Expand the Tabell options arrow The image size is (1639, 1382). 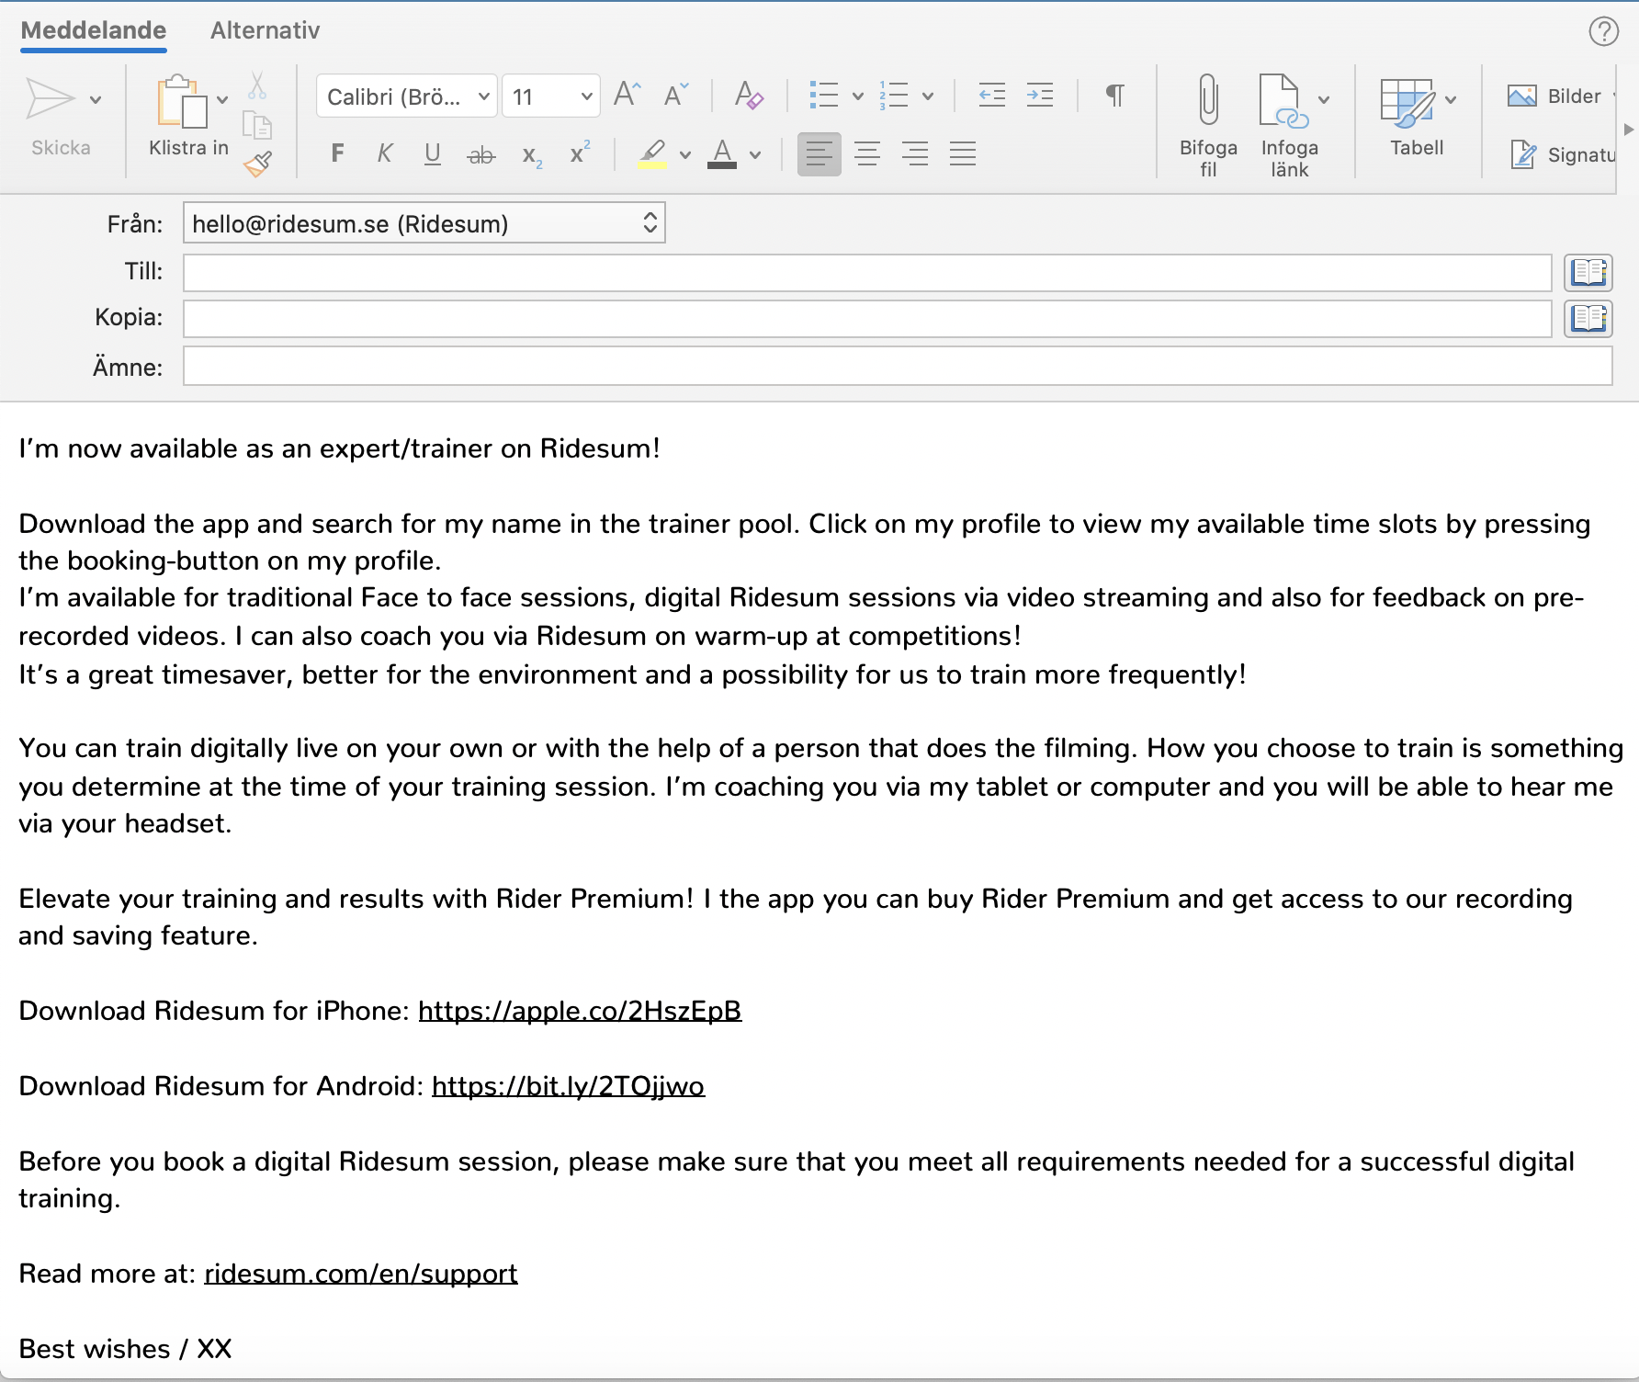click(1451, 99)
